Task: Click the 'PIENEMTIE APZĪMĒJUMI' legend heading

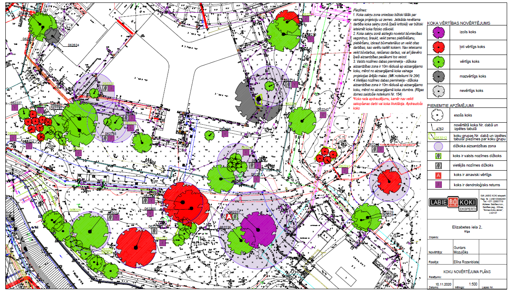Action: coord(451,105)
